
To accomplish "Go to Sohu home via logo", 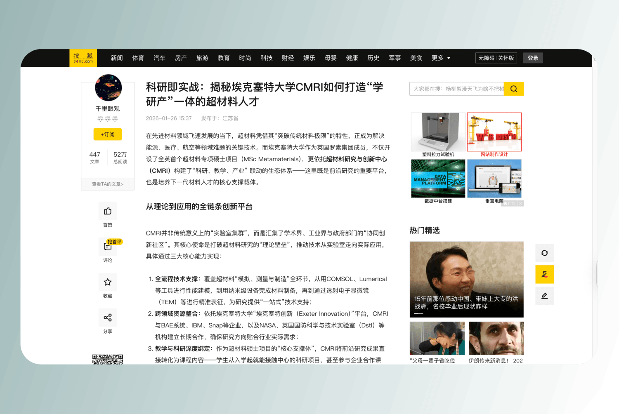I will pos(83,58).
